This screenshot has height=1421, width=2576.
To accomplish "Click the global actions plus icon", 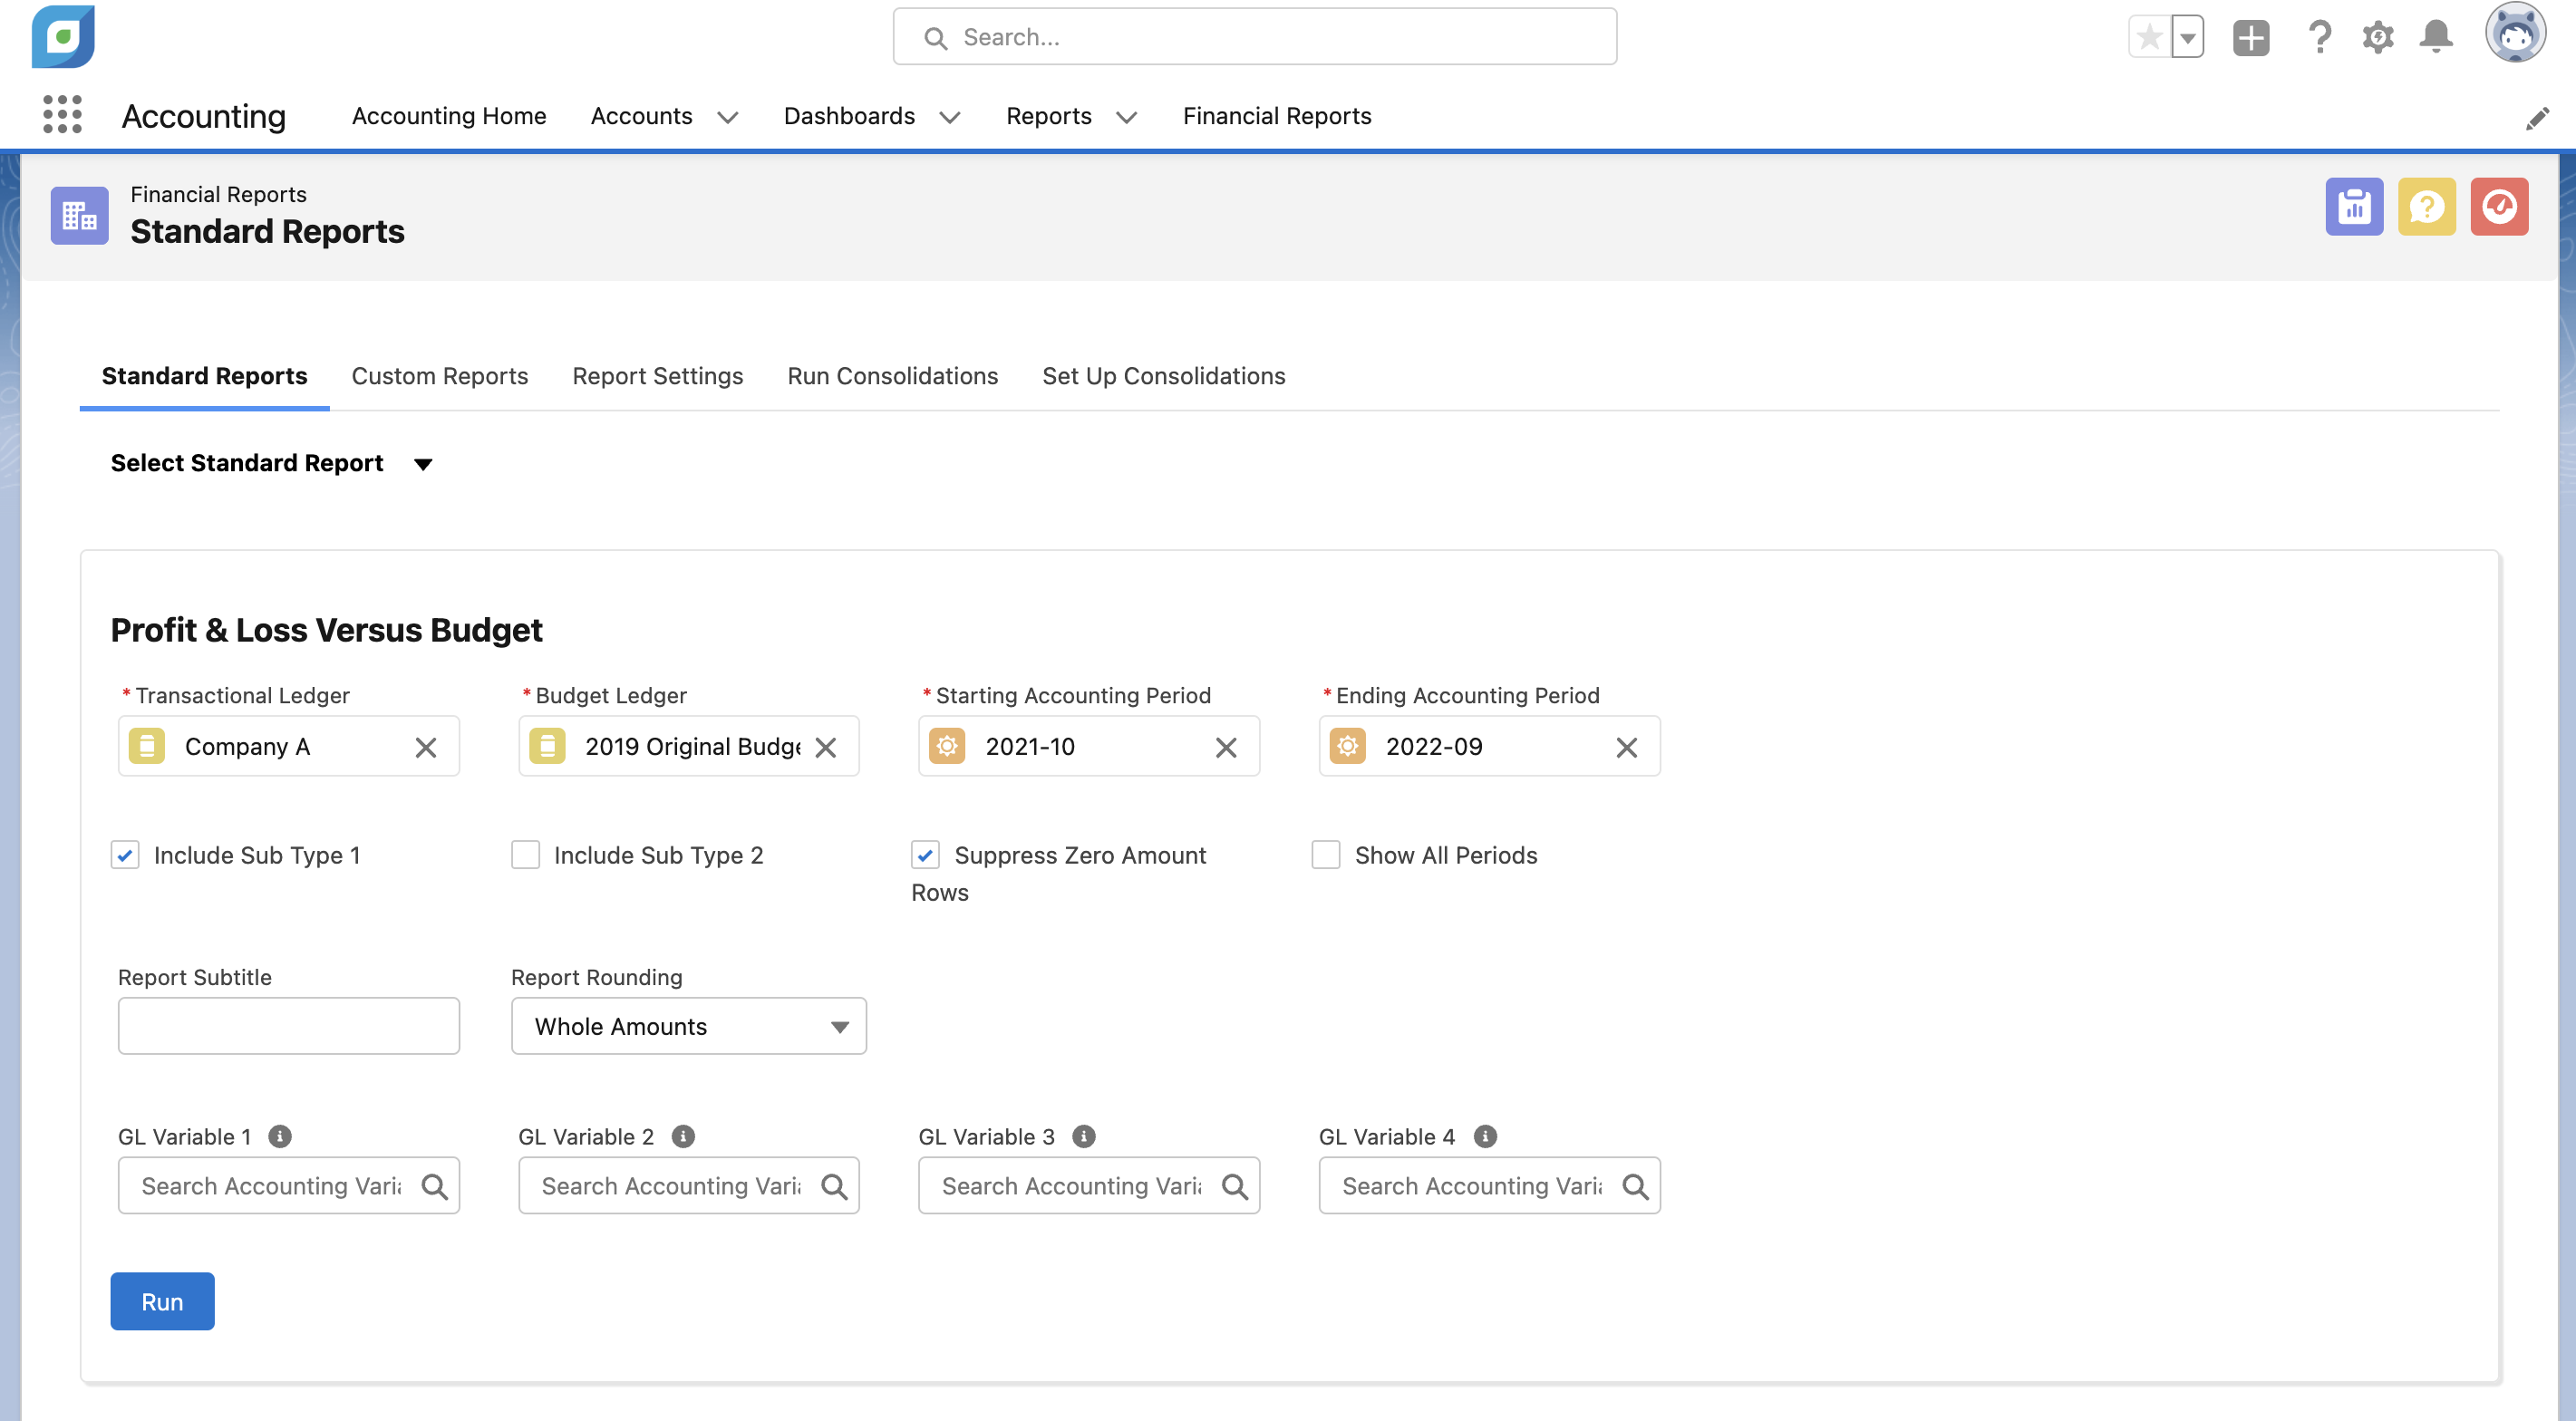I will (x=2250, y=37).
